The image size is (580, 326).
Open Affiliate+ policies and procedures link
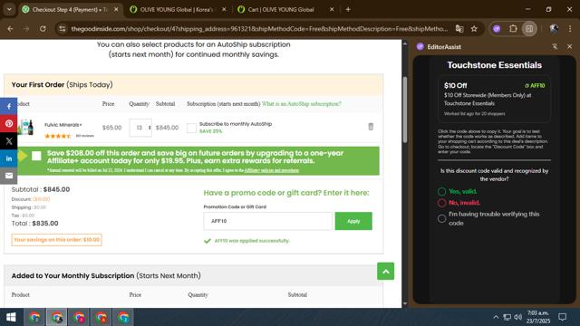(x=272, y=170)
